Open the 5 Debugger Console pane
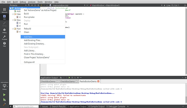Viewport: 187px width, 108px height. coord(116,106)
